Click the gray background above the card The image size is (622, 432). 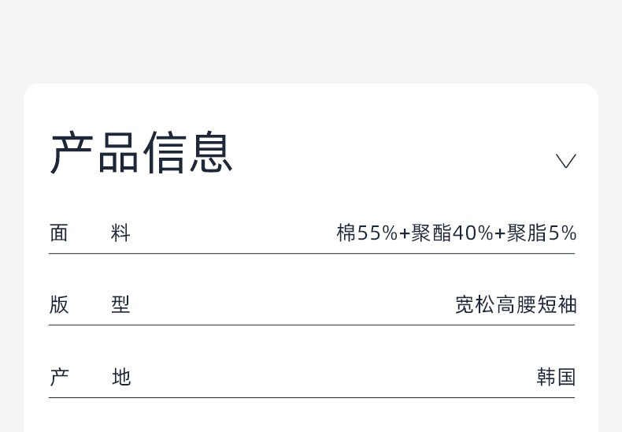311,39
